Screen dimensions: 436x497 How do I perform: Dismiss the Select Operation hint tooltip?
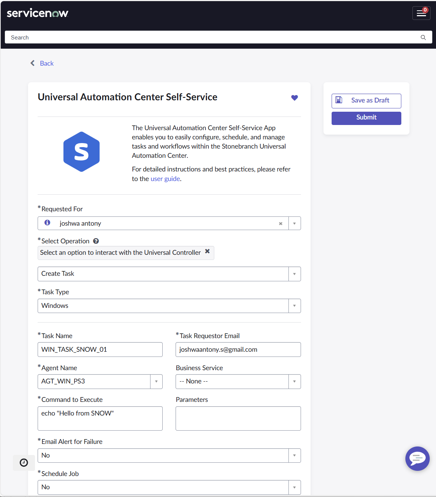[x=207, y=251]
